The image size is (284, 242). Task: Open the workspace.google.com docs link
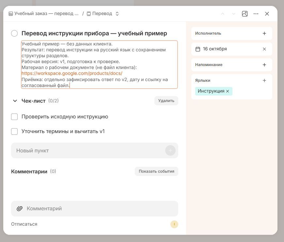point(72,73)
